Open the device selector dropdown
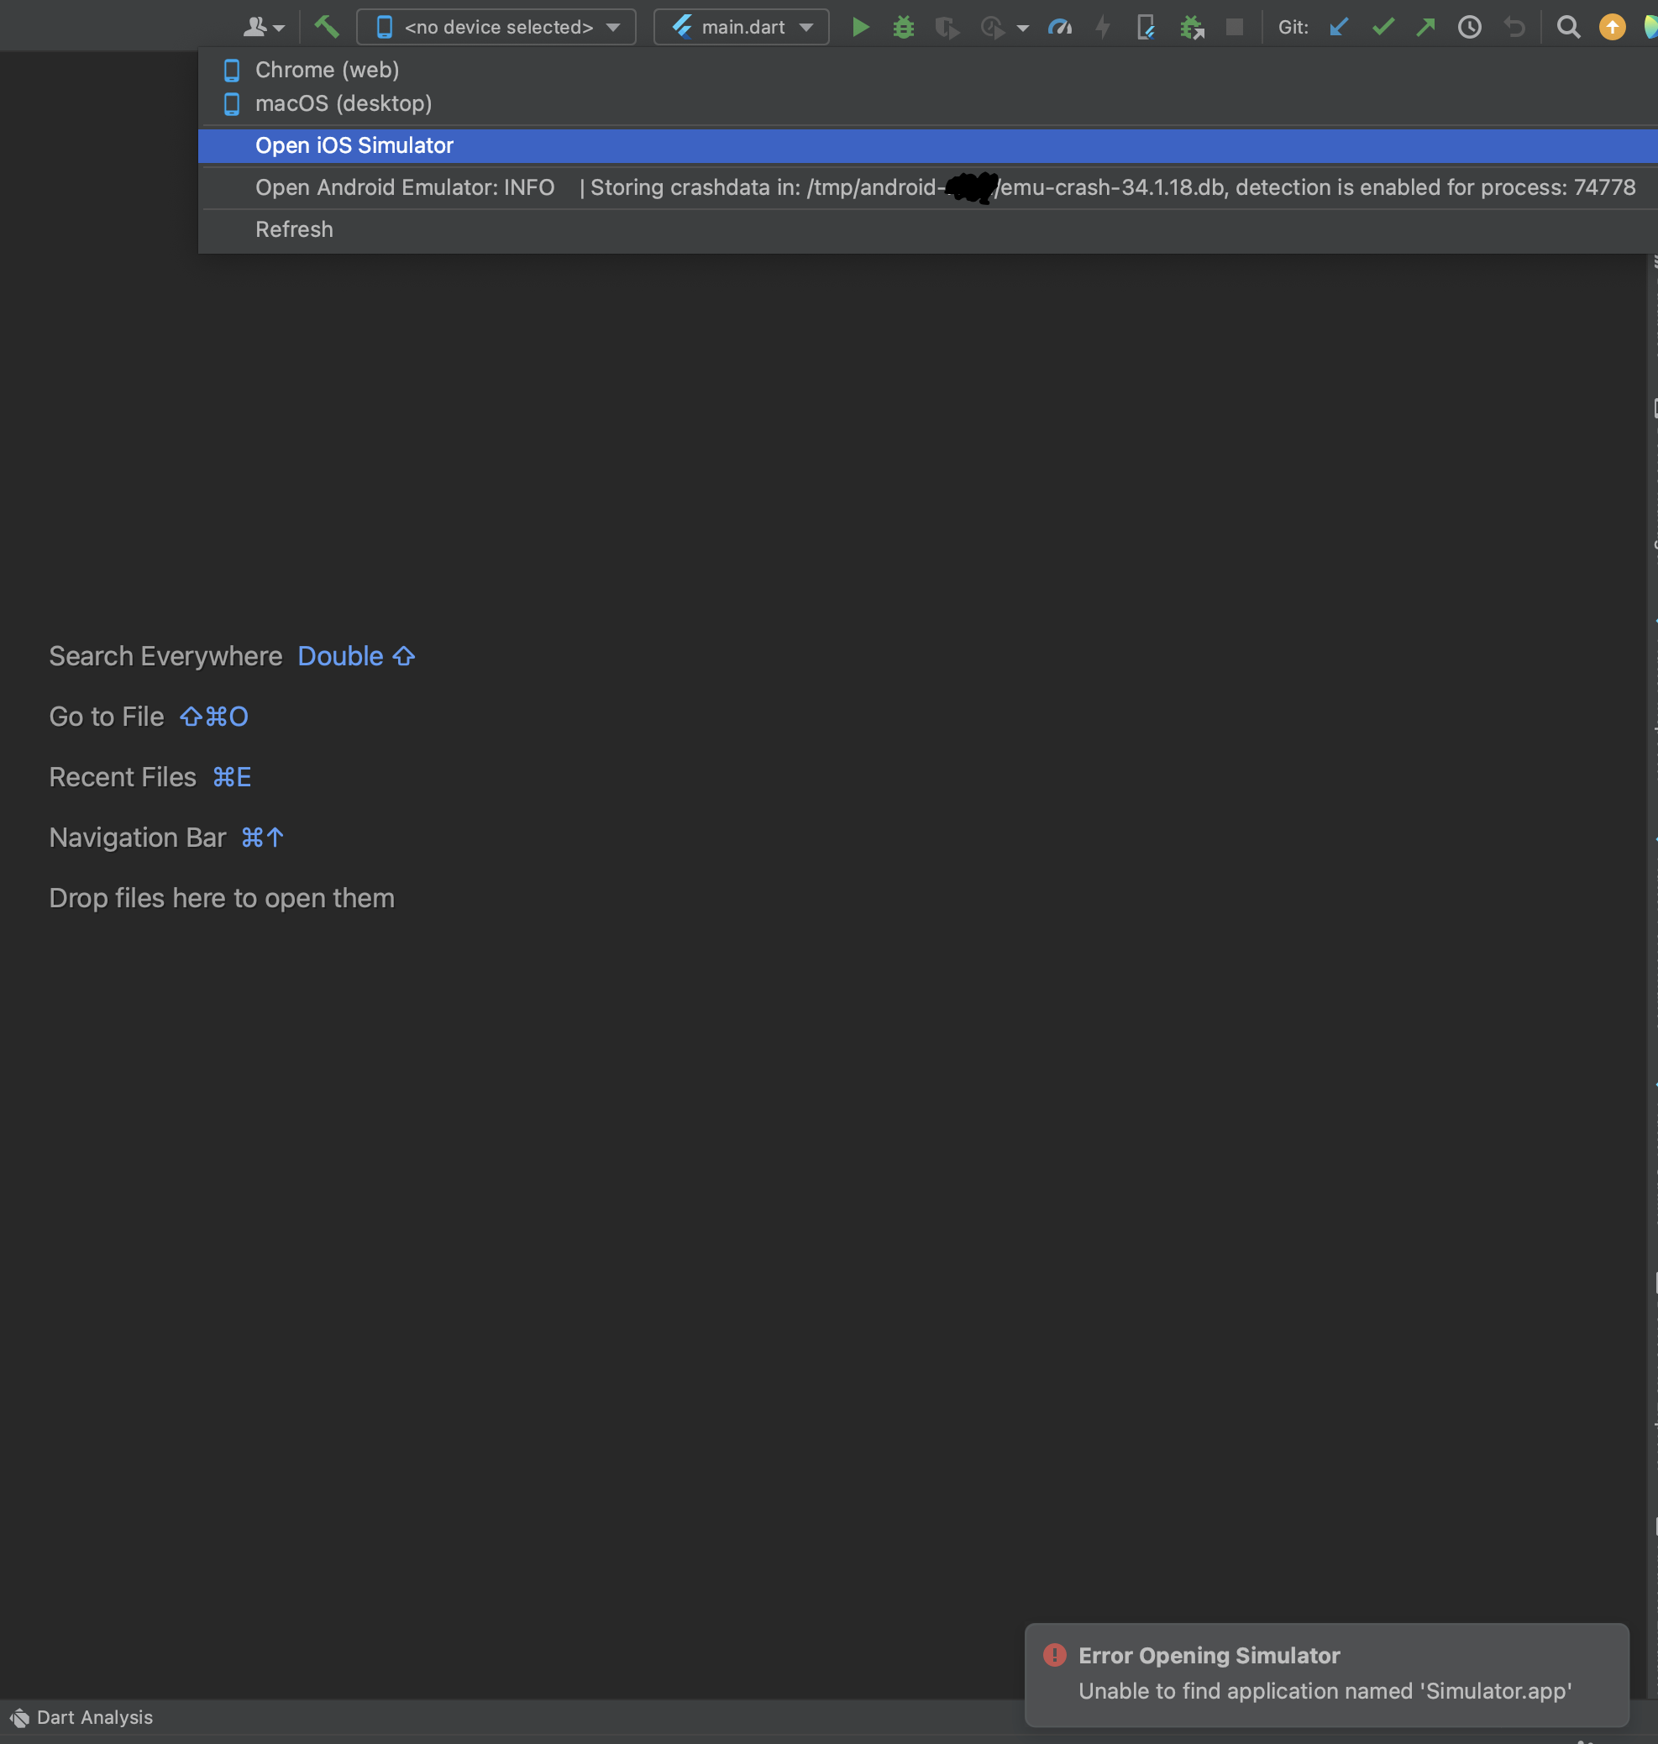The height and width of the screenshot is (1744, 1658). pos(496,27)
